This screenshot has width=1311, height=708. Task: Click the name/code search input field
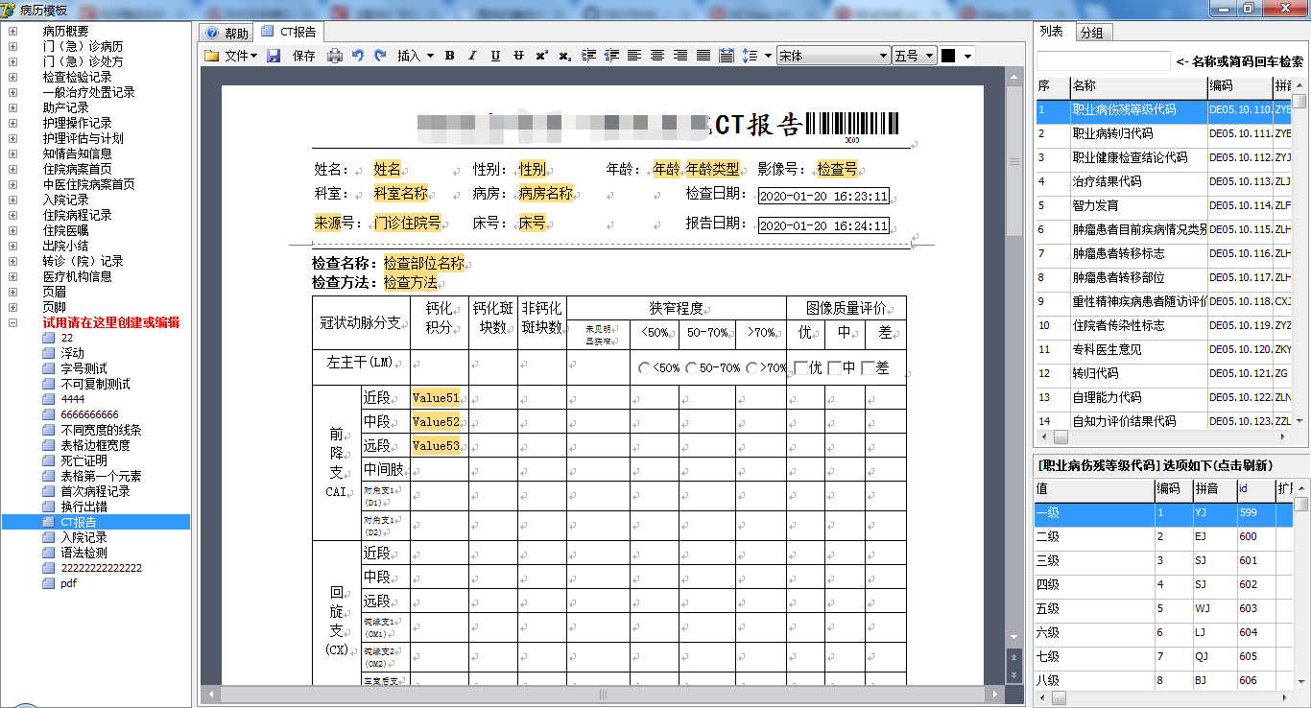click(x=1104, y=61)
